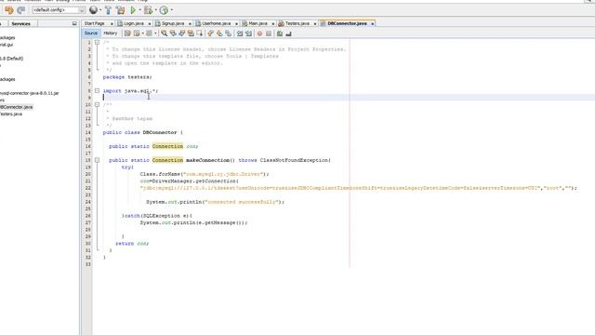Click the Undo icon in main toolbar
This screenshot has width=595, height=335.
(8, 10)
